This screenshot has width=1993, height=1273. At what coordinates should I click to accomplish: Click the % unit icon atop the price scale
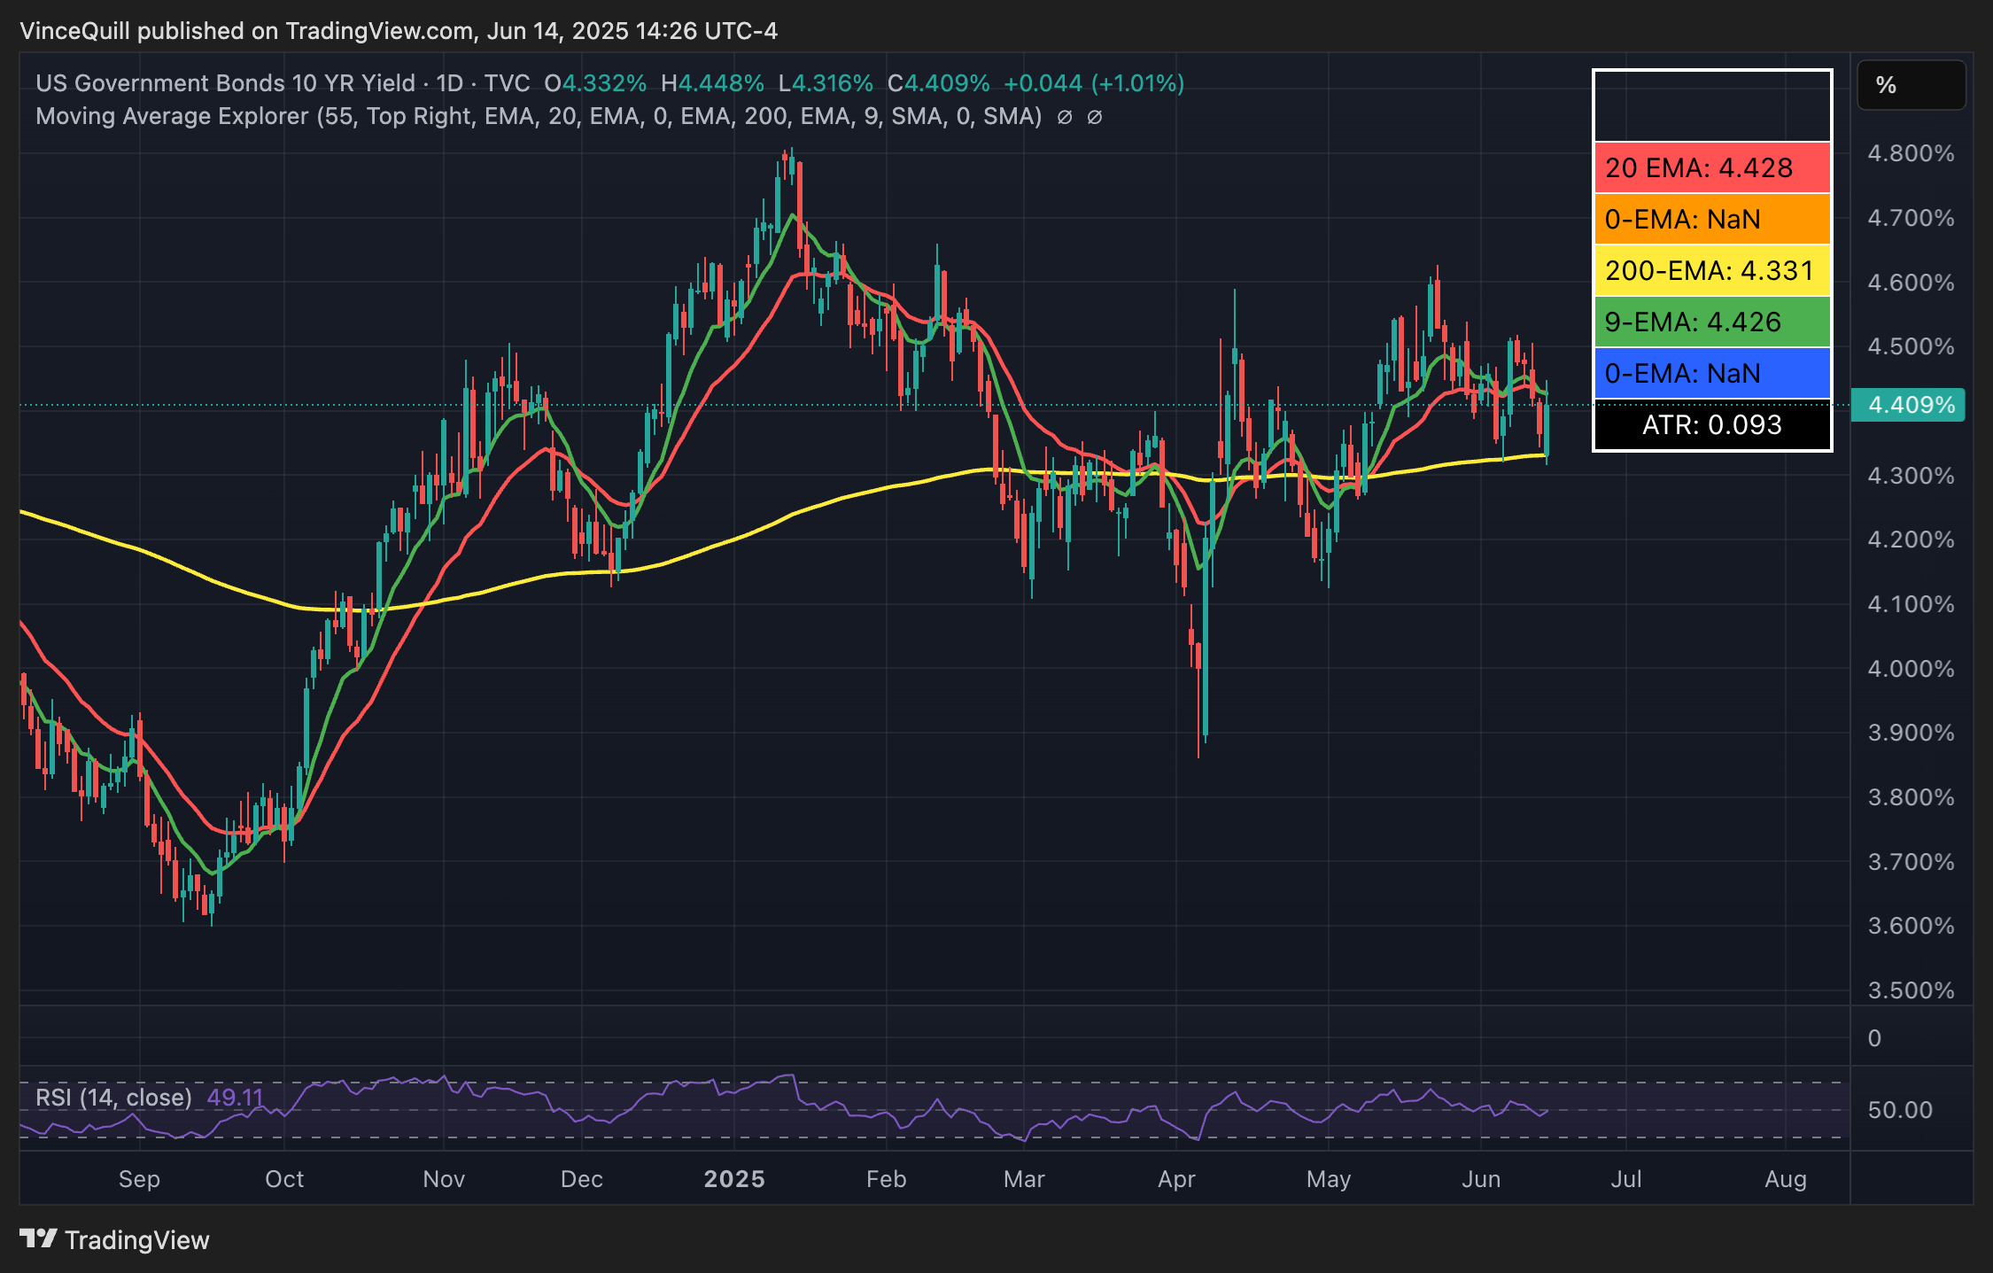(x=1911, y=85)
